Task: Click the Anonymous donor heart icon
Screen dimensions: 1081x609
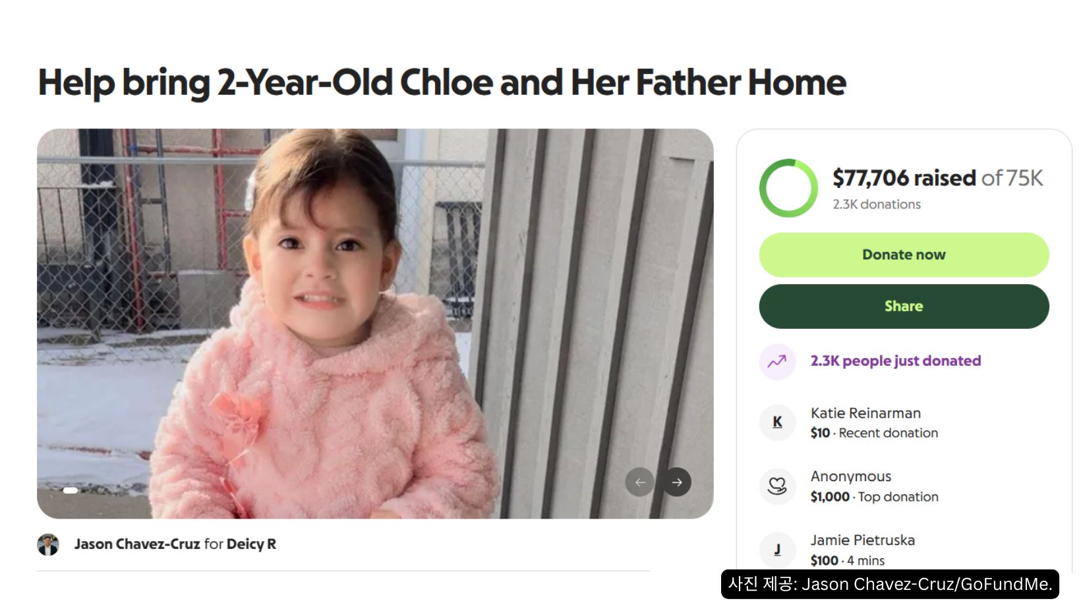Action: 777,486
